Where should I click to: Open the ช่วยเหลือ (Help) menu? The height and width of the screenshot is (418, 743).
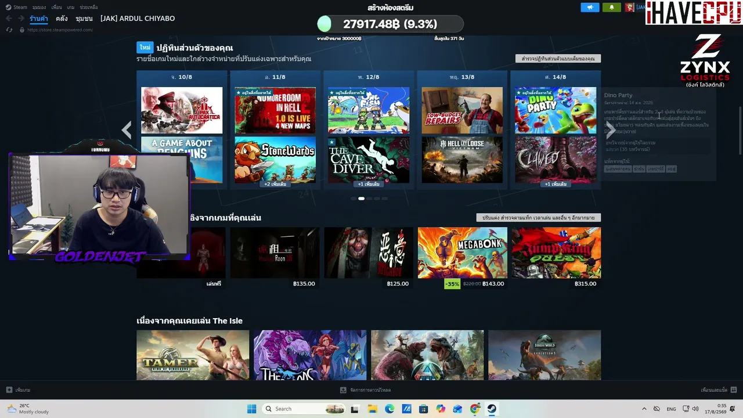(89, 8)
